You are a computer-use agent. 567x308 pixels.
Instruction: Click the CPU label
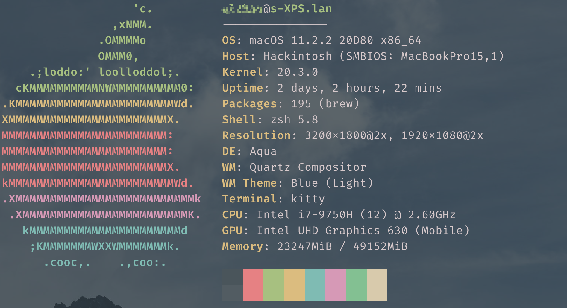[232, 215]
